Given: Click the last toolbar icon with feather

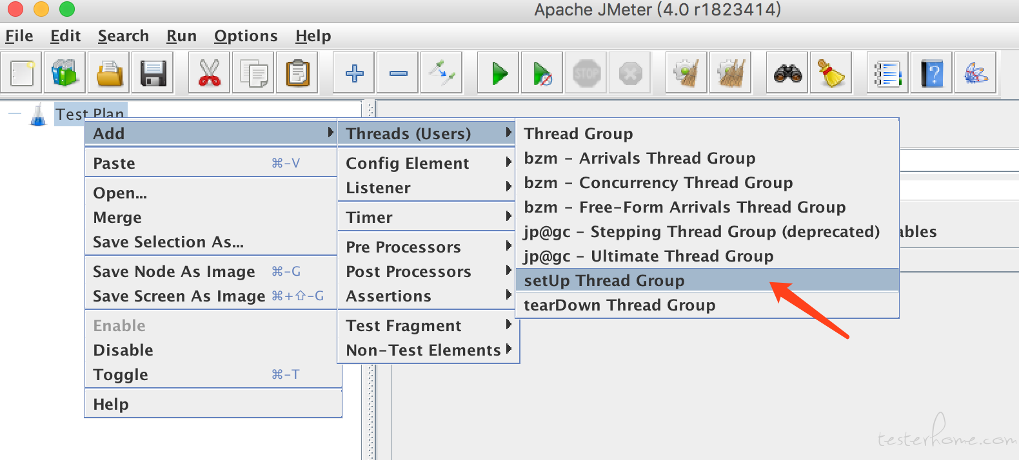Looking at the screenshot, I should coord(975,73).
